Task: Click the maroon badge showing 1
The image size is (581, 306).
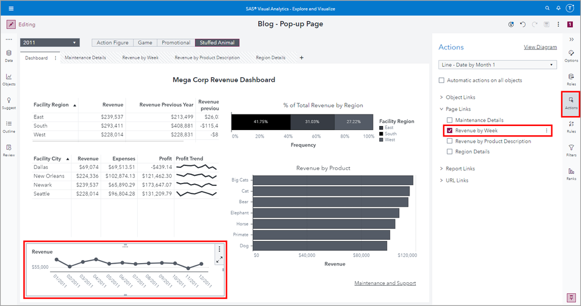Action: click(x=570, y=24)
